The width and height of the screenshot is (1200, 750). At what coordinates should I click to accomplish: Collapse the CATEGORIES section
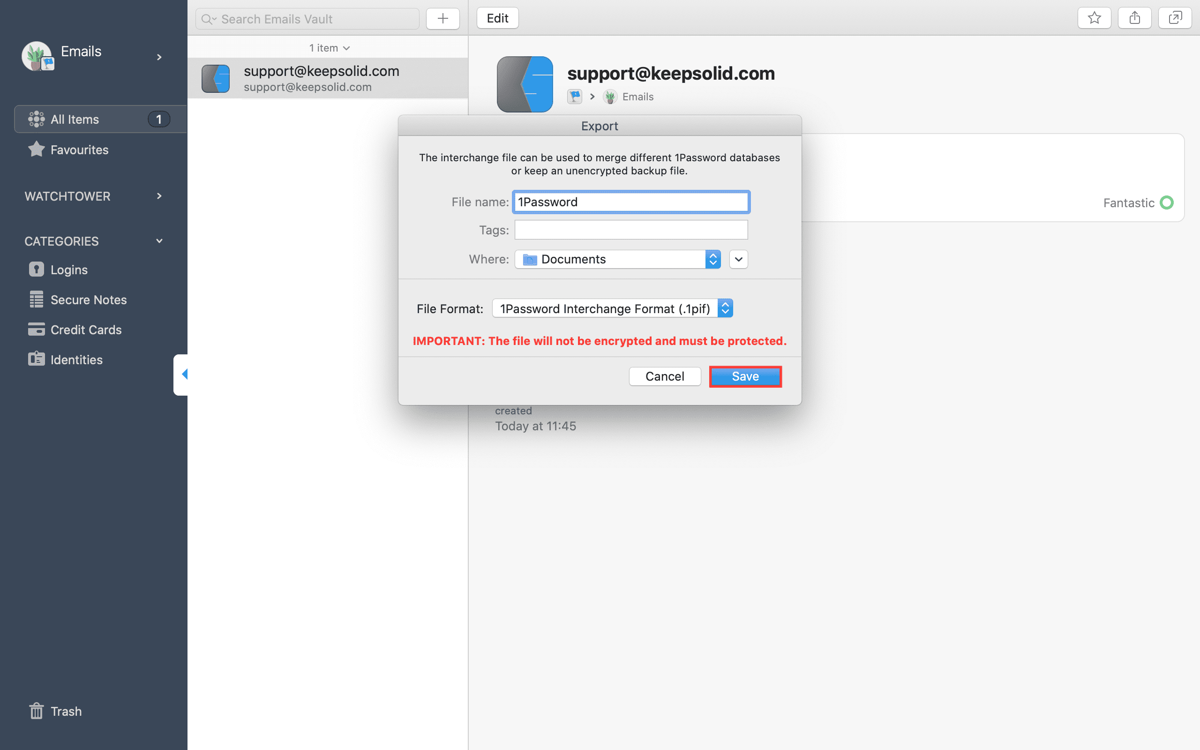[x=159, y=241]
